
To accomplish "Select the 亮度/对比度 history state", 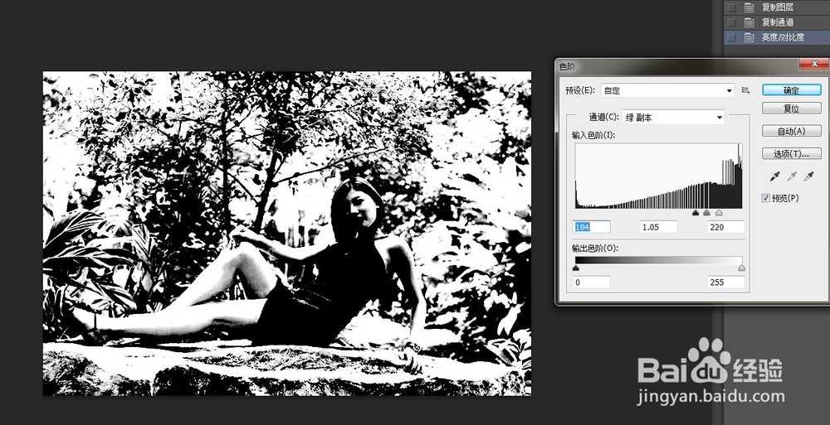I will (777, 37).
